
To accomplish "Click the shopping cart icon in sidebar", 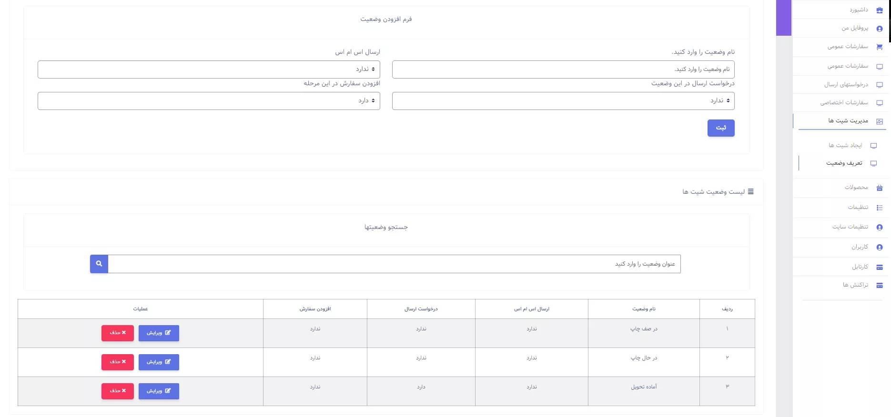I will (x=880, y=47).
